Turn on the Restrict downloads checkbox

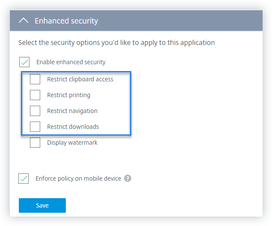click(35, 127)
